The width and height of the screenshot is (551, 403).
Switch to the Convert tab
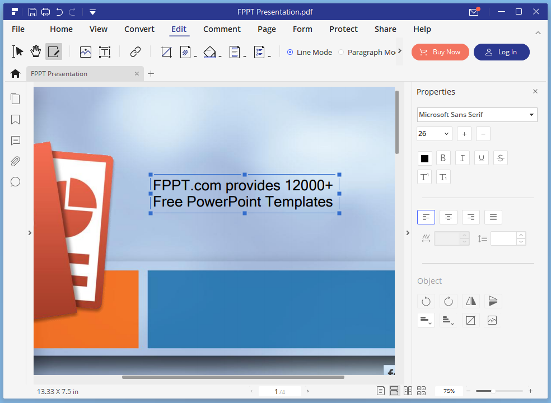tap(139, 29)
